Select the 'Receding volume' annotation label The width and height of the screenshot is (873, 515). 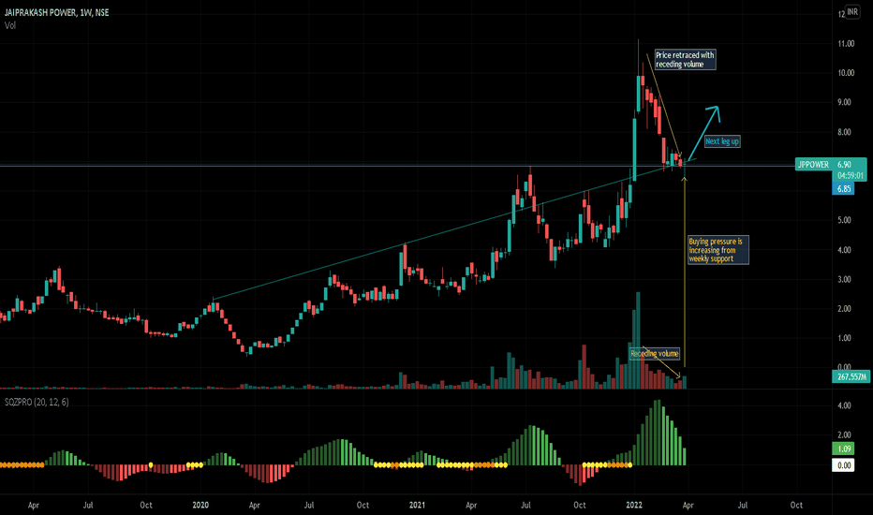click(x=654, y=354)
